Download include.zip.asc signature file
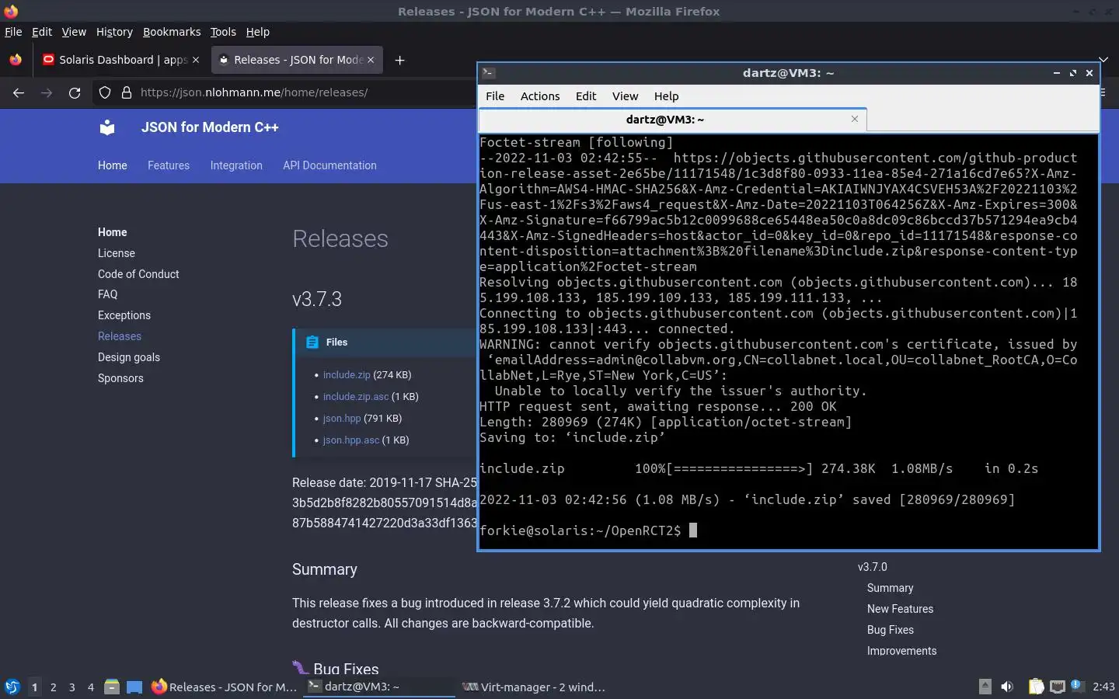Screen dimensions: 1119x699 356,396
